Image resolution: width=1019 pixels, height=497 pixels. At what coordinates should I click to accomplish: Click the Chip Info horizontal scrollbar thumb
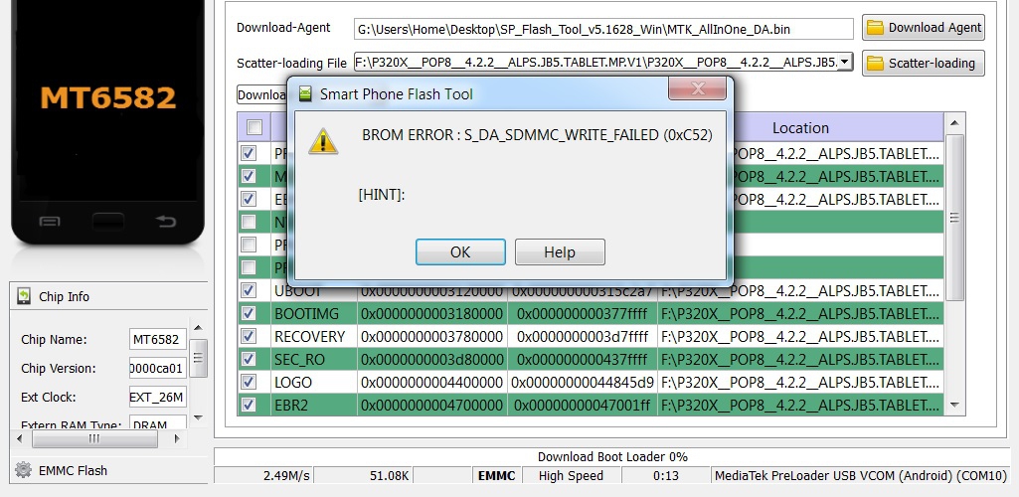pyautogui.click(x=94, y=439)
